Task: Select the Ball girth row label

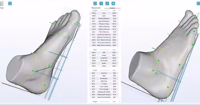Action: coord(104,52)
